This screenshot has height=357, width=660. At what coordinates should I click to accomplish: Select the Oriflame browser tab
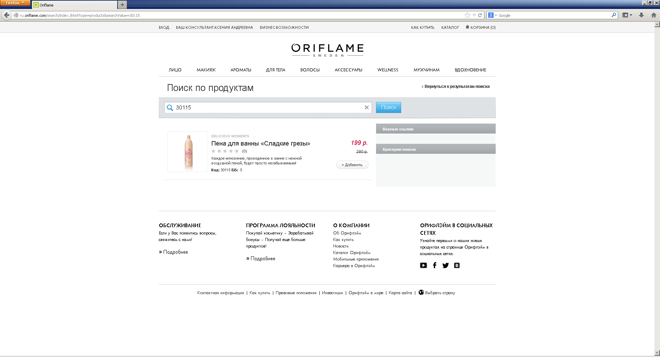tap(75, 5)
